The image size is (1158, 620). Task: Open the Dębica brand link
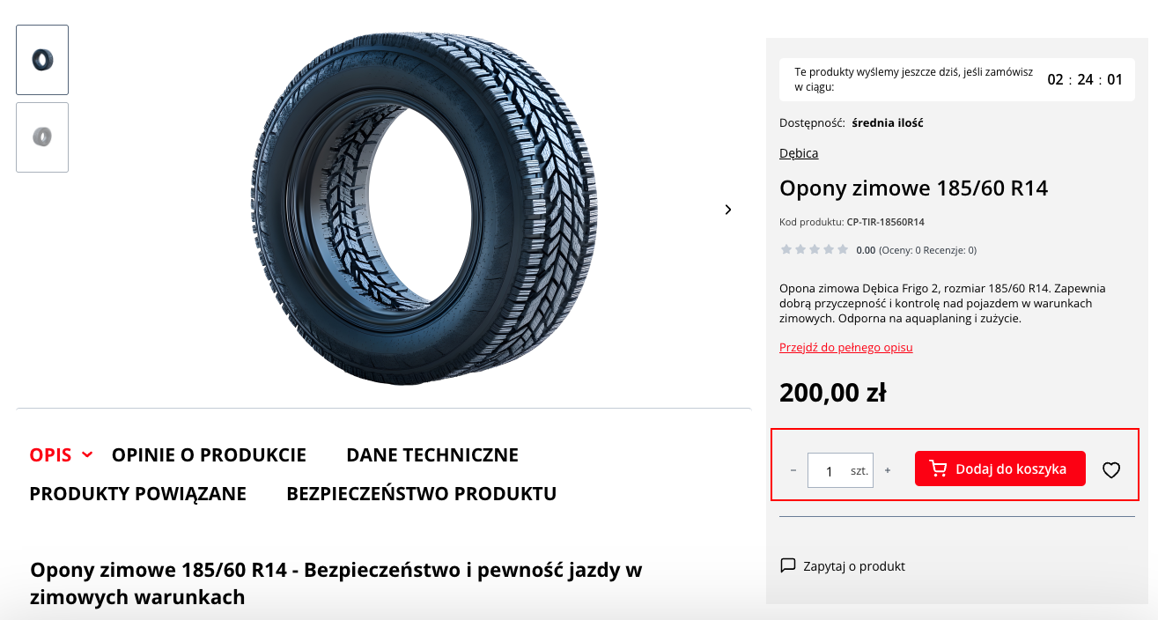[x=799, y=153]
